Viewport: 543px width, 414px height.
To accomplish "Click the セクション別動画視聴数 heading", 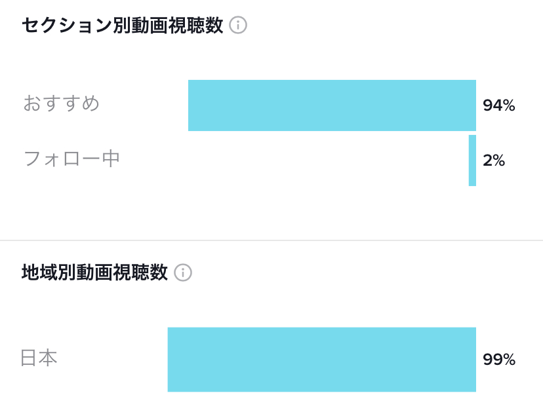I will (123, 26).
